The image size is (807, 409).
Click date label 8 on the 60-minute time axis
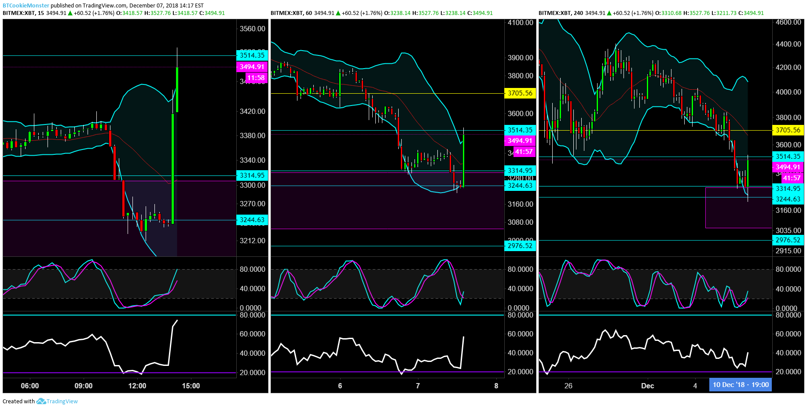(496, 386)
